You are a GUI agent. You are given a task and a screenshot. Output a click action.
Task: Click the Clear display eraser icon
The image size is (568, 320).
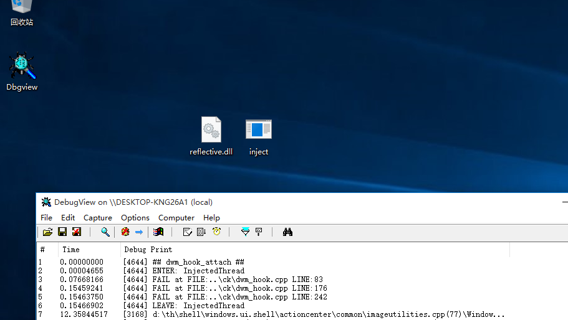(x=125, y=232)
